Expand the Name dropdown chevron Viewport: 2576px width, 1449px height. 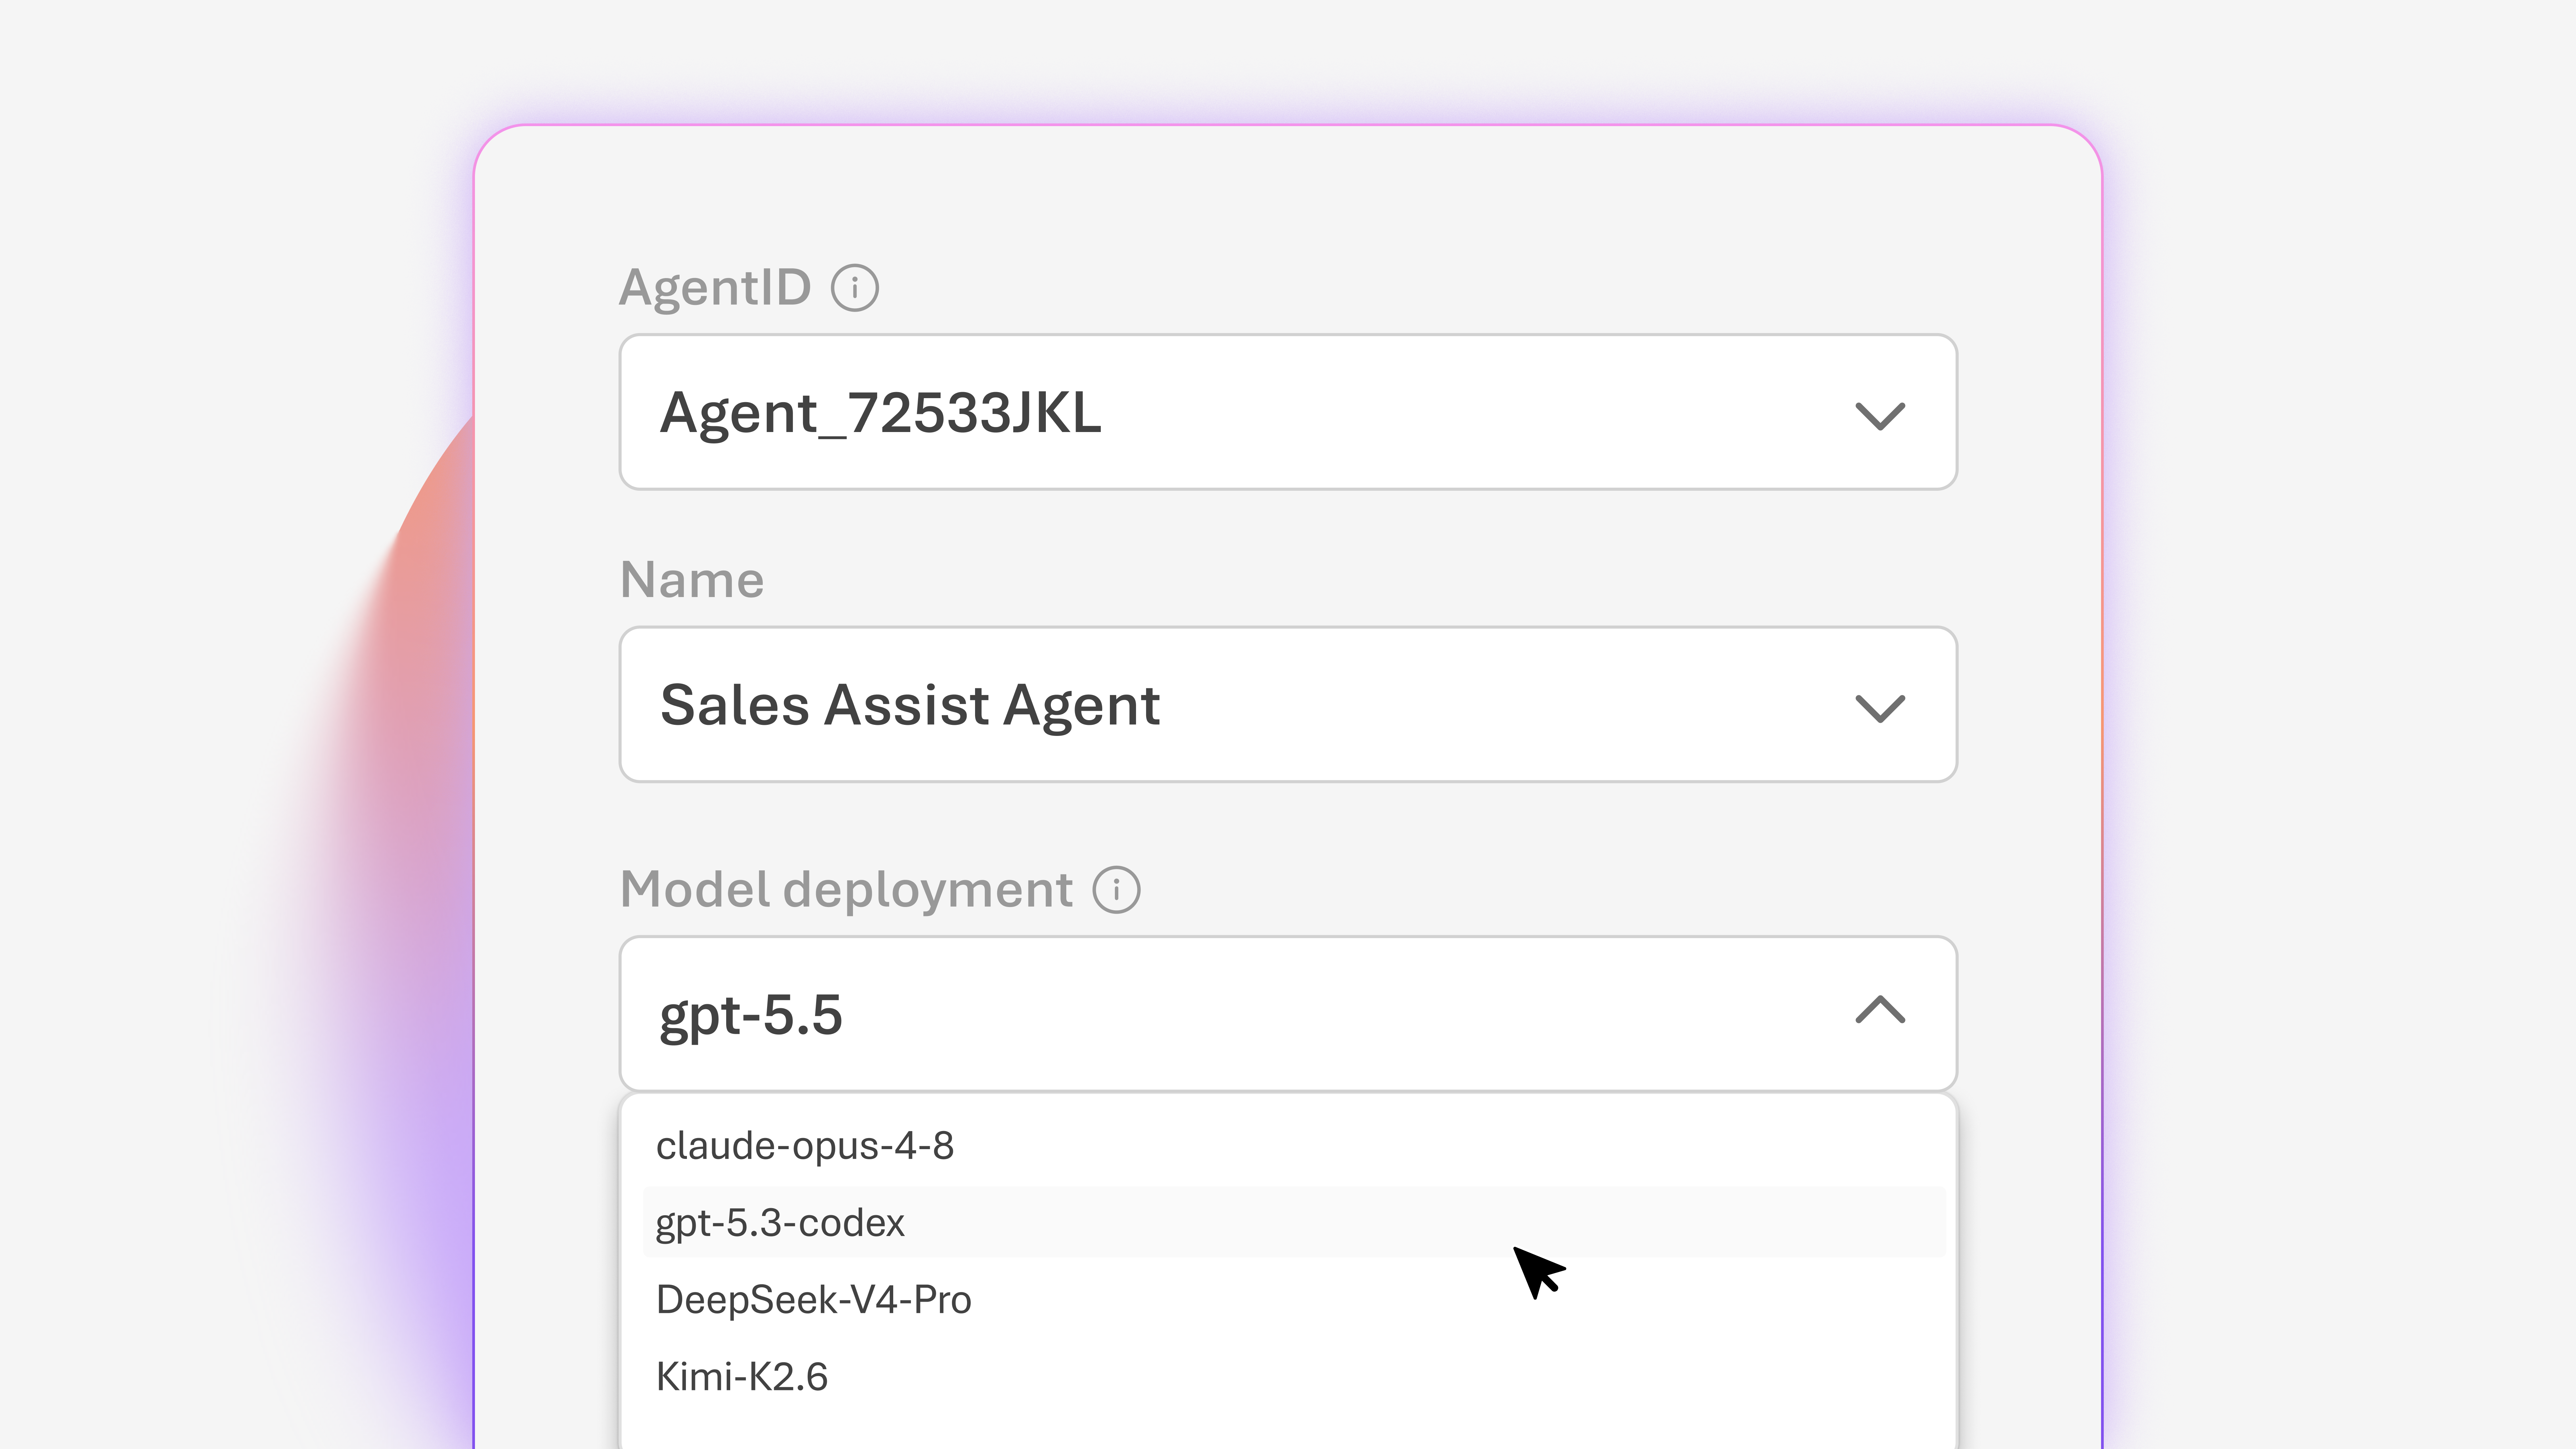click(1880, 707)
